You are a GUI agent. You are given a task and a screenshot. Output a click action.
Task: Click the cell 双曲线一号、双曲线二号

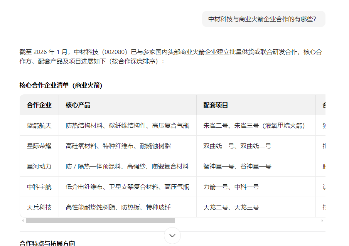tap(256, 146)
